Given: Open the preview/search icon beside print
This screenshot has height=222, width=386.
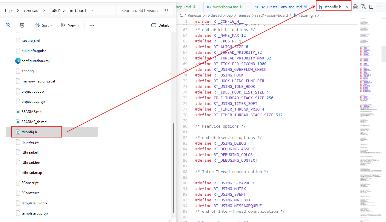Looking at the screenshot, I should click(363, 7).
